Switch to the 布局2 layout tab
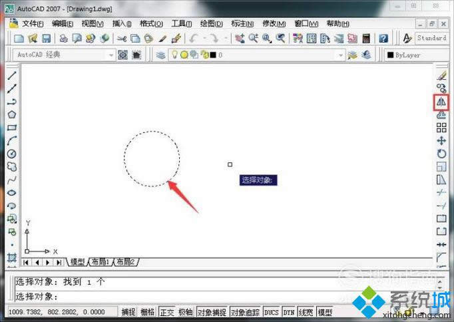Screen dimensions: 454x322 [126, 262]
